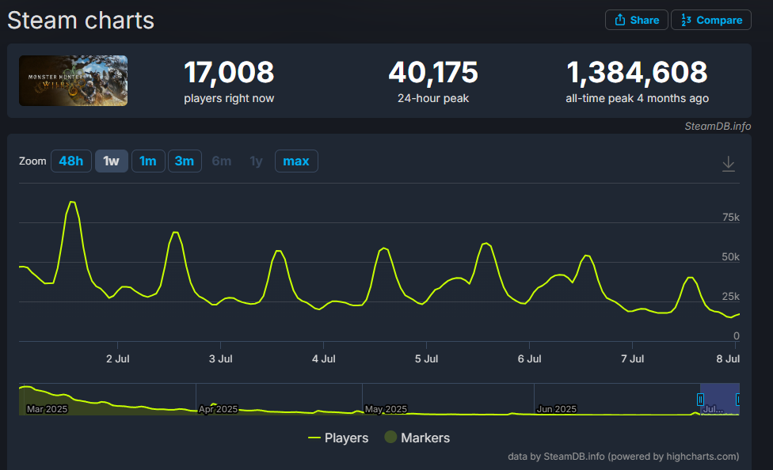
Task: Choose the 3m zoom option
Action: coord(184,161)
